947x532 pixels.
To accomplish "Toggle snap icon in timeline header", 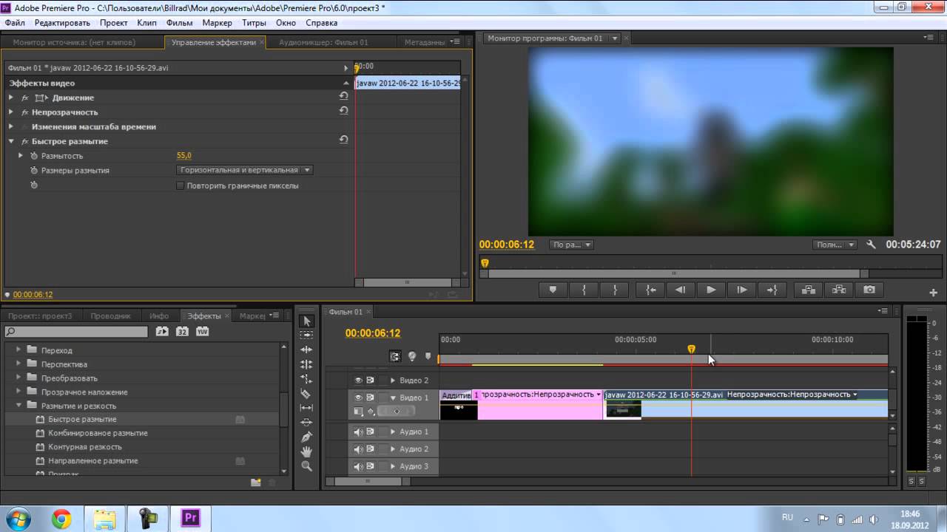I will click(395, 356).
